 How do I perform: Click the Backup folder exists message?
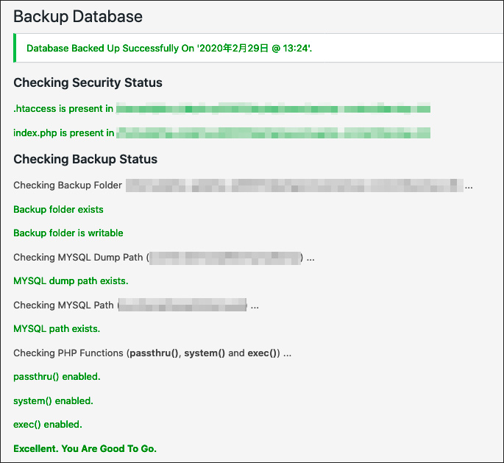pyautogui.click(x=58, y=210)
